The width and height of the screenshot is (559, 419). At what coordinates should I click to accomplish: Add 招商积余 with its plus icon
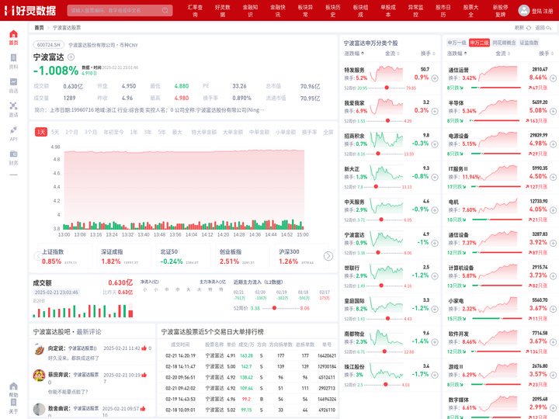(x=435, y=144)
